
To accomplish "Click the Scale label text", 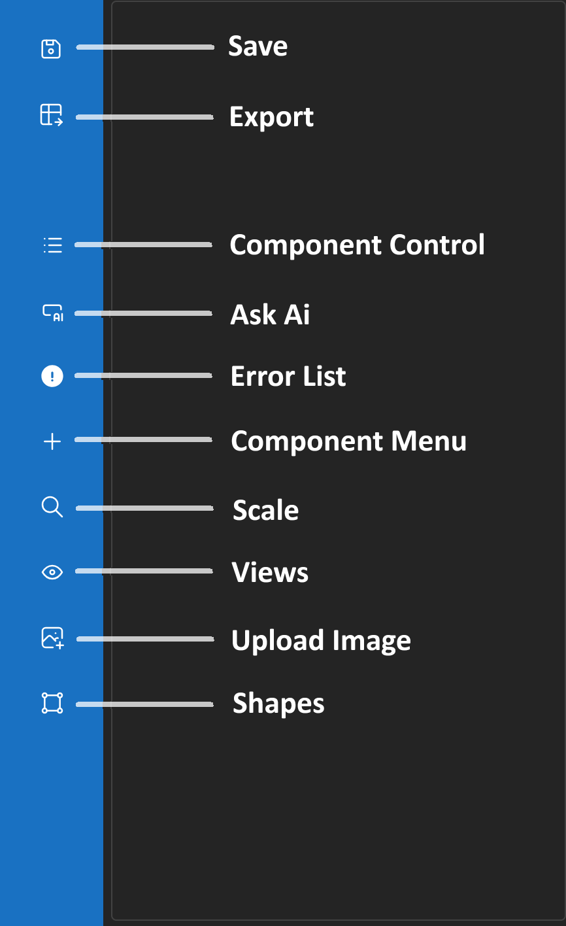I will click(265, 510).
